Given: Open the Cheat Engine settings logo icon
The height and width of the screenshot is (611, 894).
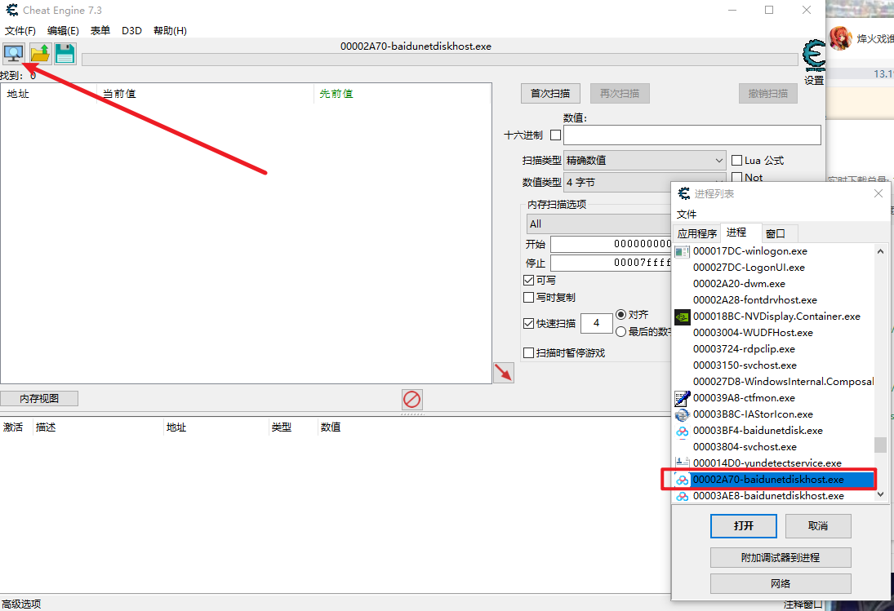Looking at the screenshot, I should coord(813,57).
